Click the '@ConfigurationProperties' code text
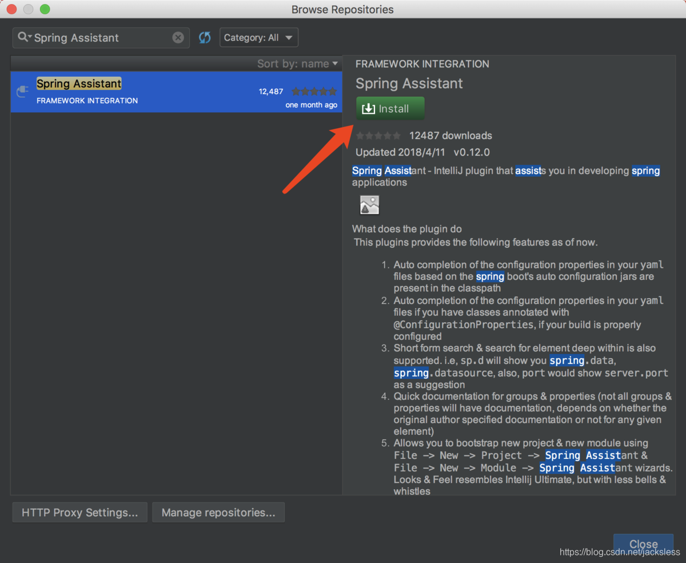The height and width of the screenshot is (563, 686). (464, 324)
